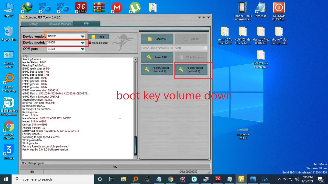
Task: Open amn-lx9 frp reset file folder
Action: (x=225, y=35)
